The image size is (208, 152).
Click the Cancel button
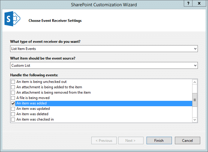point(187,140)
